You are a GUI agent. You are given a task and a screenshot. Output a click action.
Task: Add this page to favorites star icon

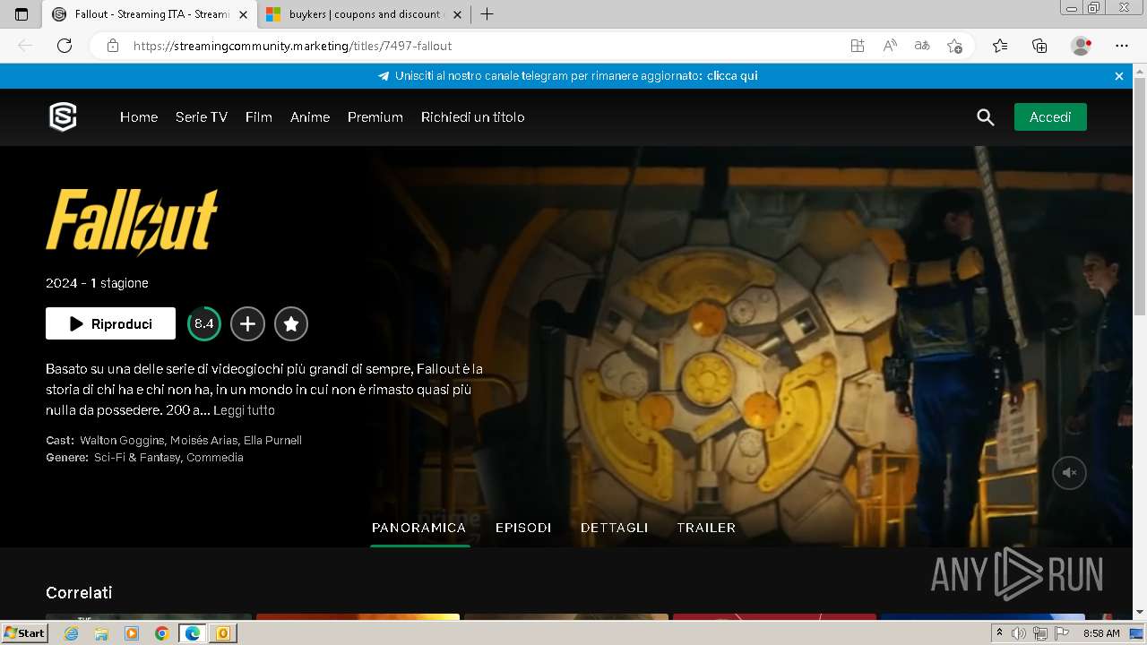click(954, 46)
